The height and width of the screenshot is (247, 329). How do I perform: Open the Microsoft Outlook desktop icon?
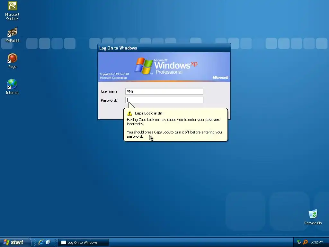[x=12, y=11]
